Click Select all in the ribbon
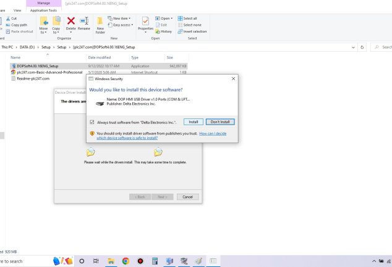This screenshot has width=392, height=267. coord(187,18)
